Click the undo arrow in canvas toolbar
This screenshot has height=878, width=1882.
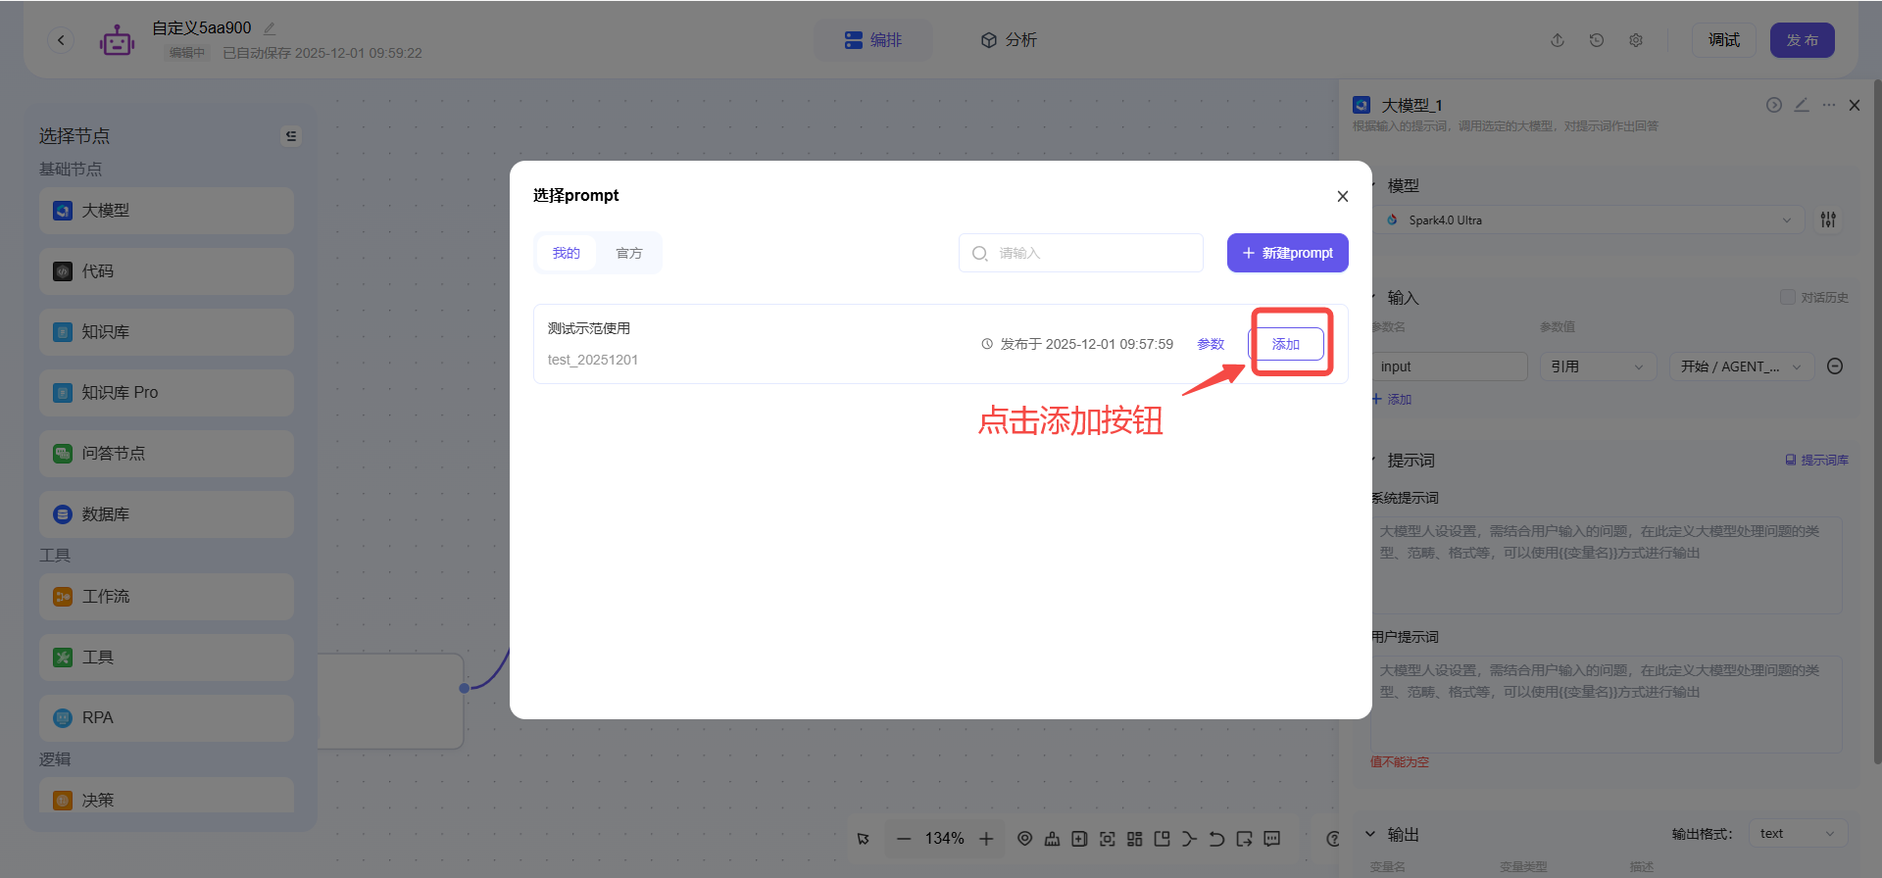[1216, 839]
